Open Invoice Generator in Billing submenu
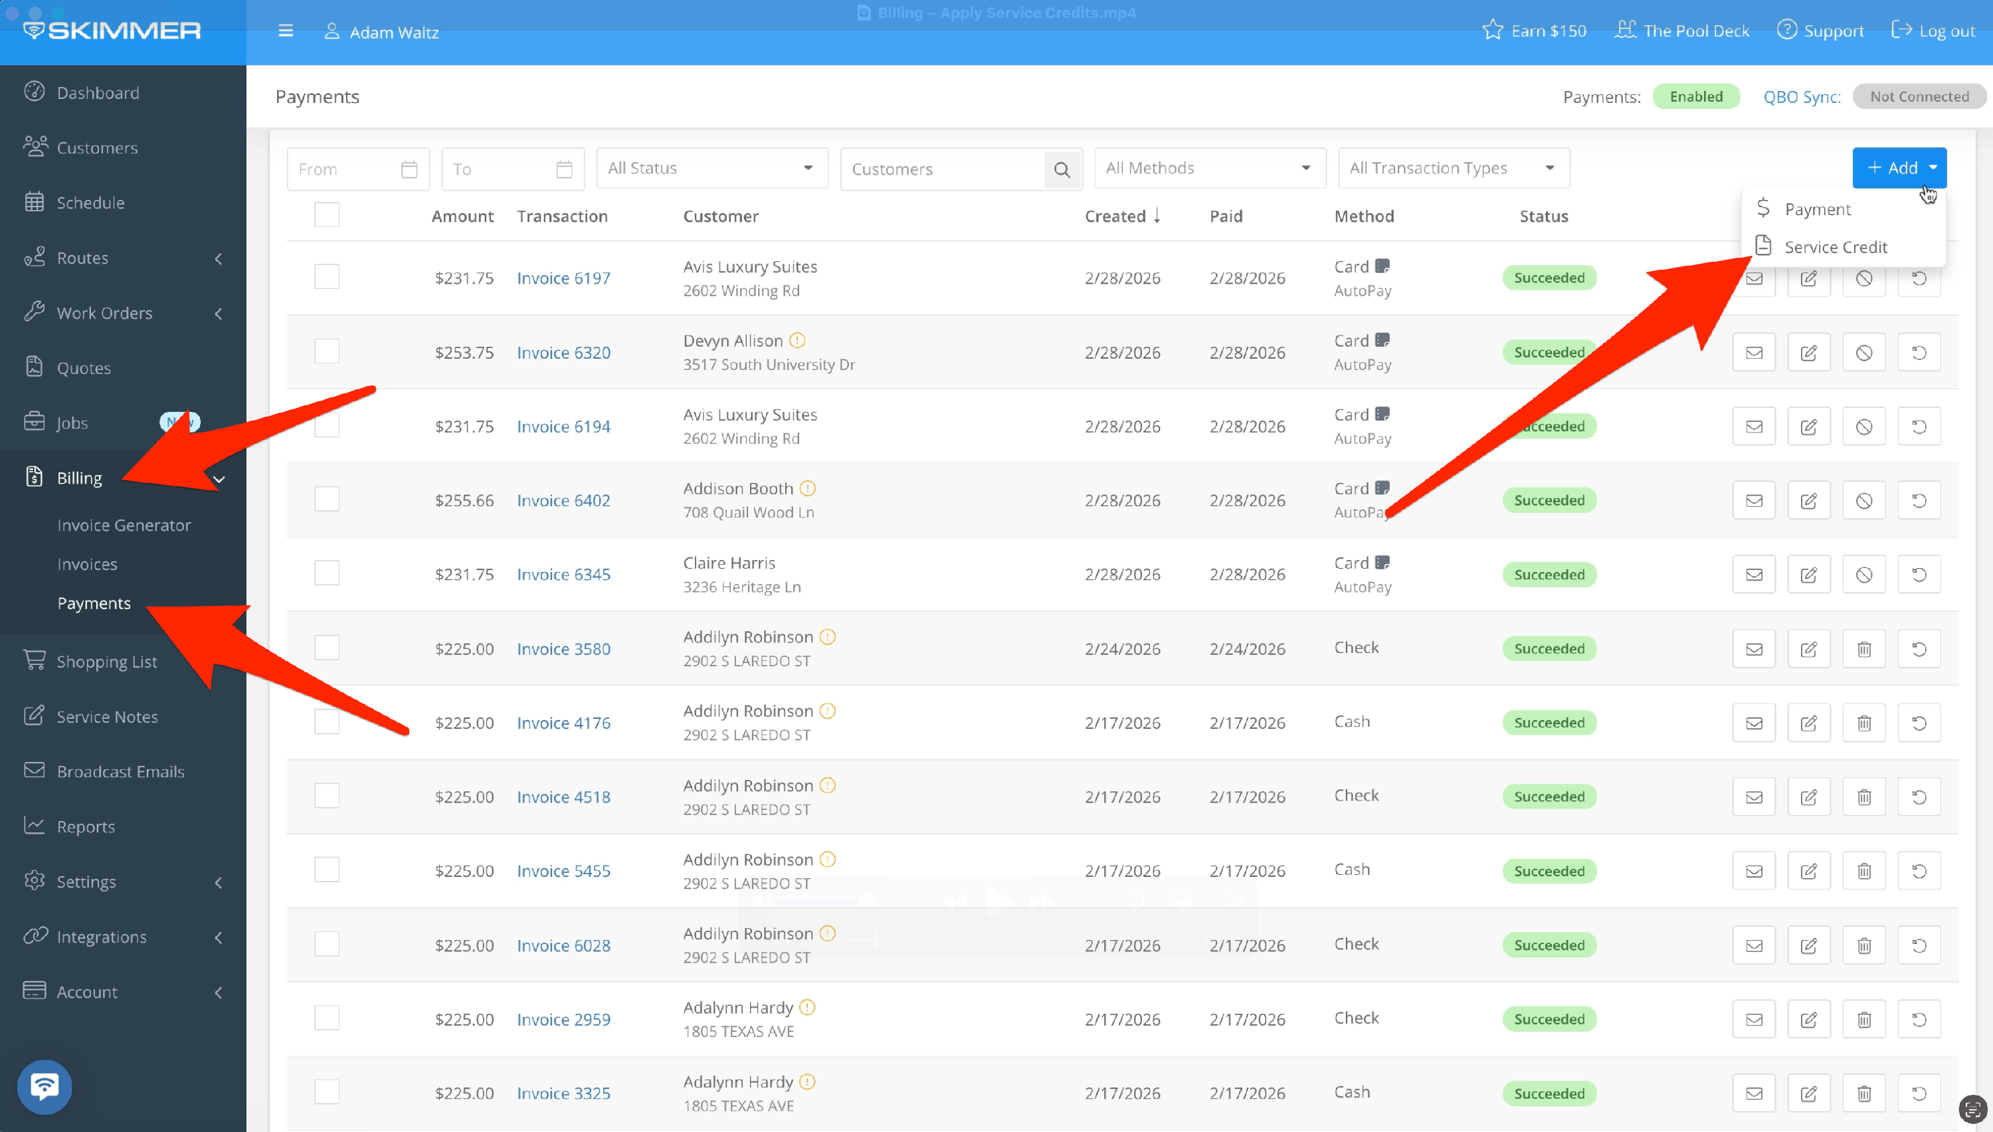This screenshot has width=1993, height=1132. tap(124, 525)
